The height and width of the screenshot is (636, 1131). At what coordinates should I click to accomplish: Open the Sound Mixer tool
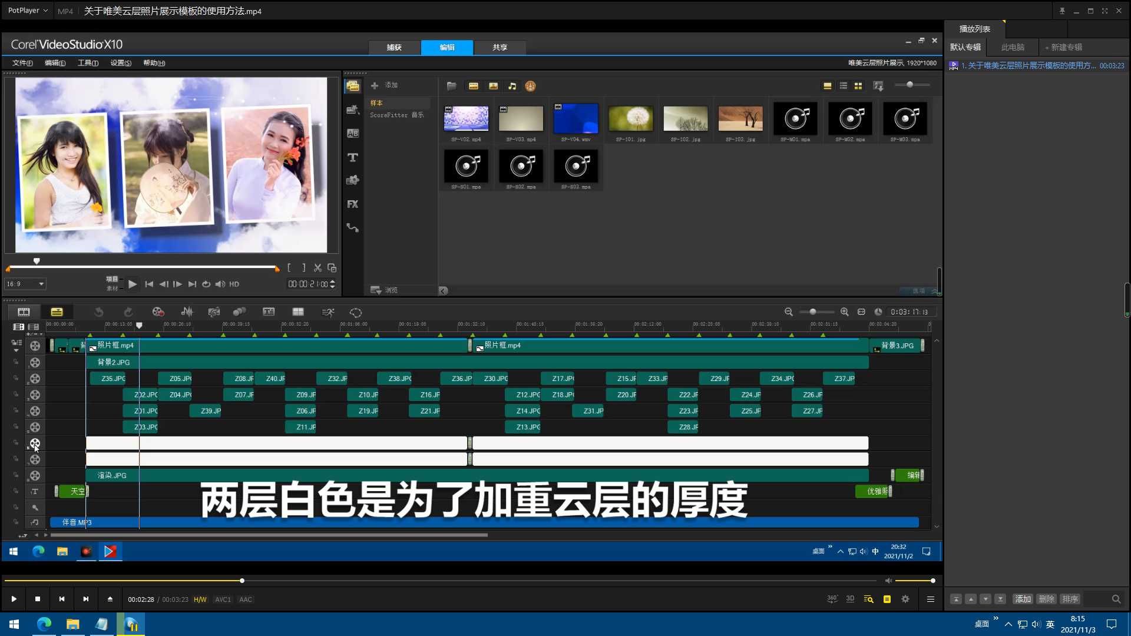point(187,312)
